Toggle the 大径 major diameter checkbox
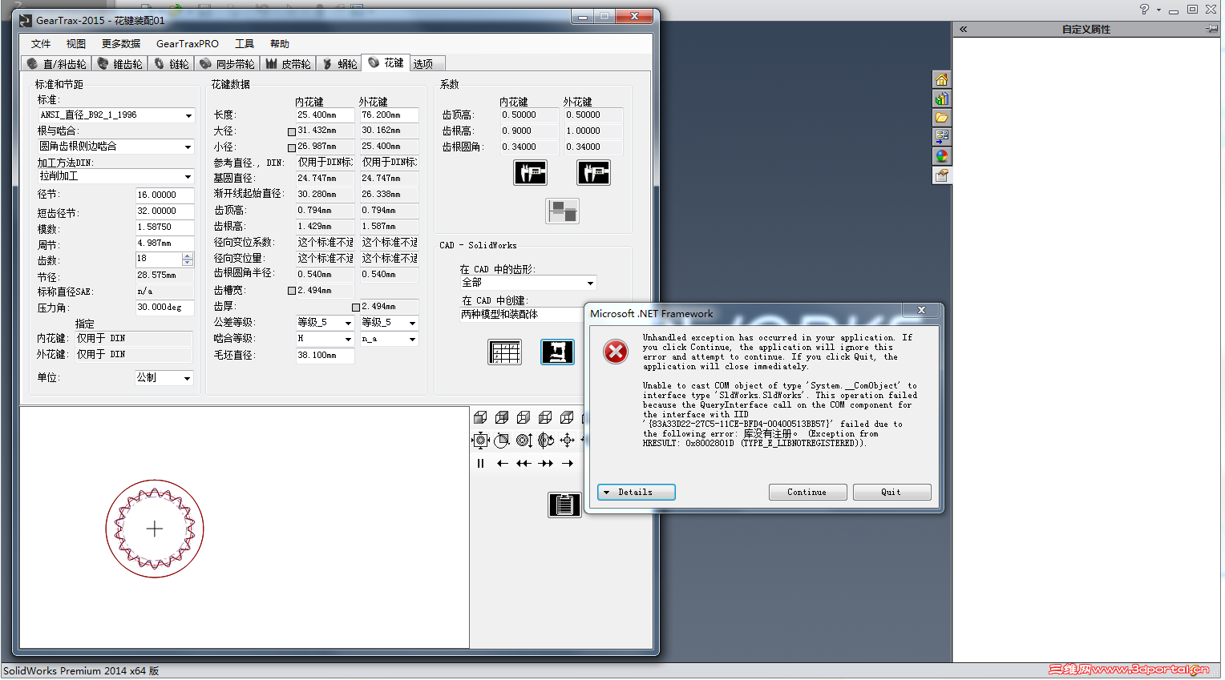1225x680 pixels. click(x=292, y=131)
